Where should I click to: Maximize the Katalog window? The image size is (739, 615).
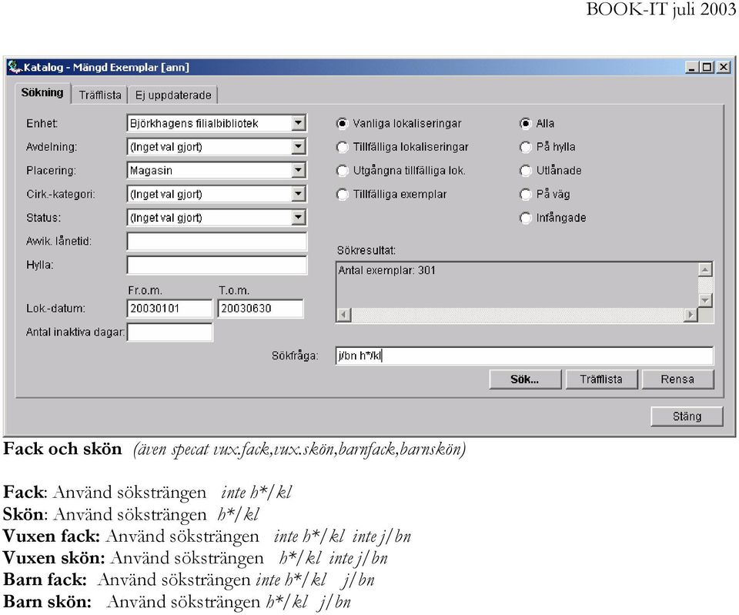point(707,68)
